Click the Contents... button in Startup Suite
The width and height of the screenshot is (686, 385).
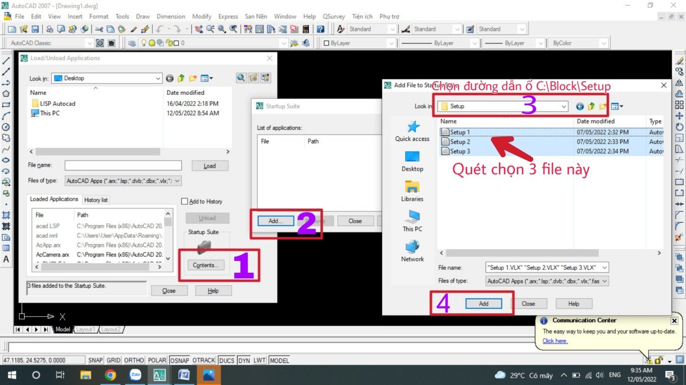click(206, 265)
